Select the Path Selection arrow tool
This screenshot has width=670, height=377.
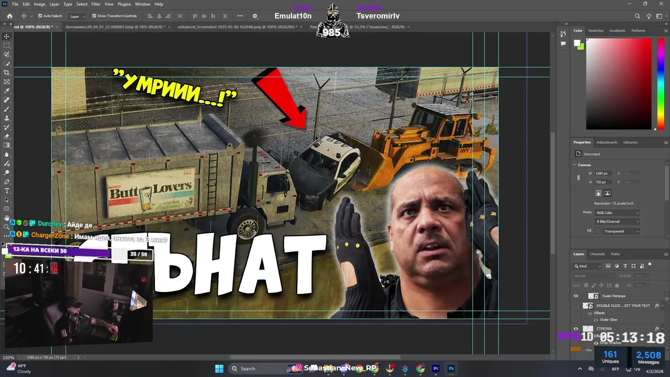(7, 200)
